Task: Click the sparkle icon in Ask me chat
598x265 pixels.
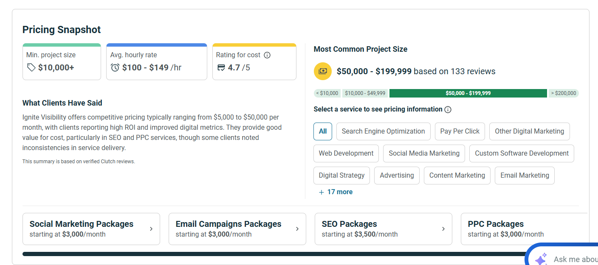Action: tap(541, 259)
